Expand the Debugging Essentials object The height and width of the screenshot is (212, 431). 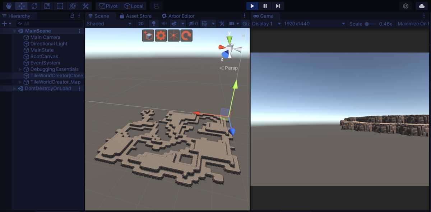click(x=20, y=69)
